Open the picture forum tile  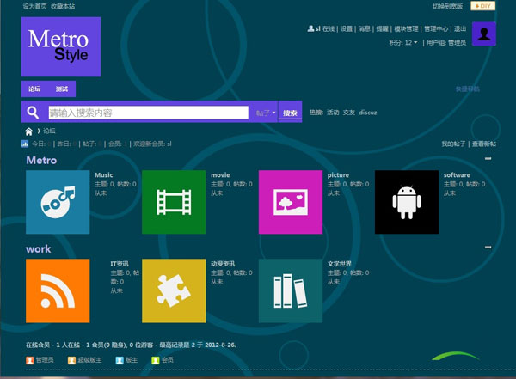(x=290, y=203)
